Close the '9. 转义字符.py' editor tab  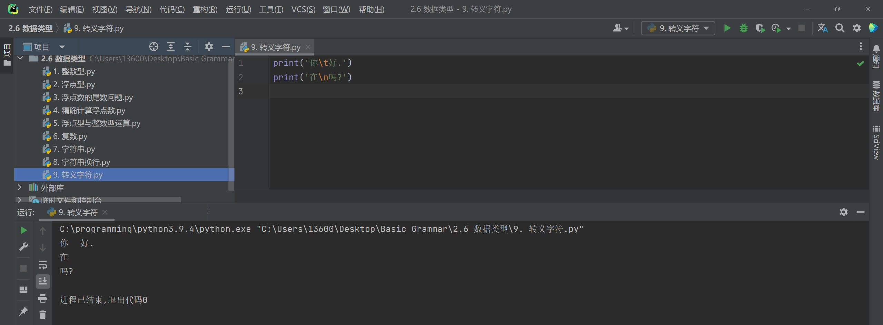(308, 47)
